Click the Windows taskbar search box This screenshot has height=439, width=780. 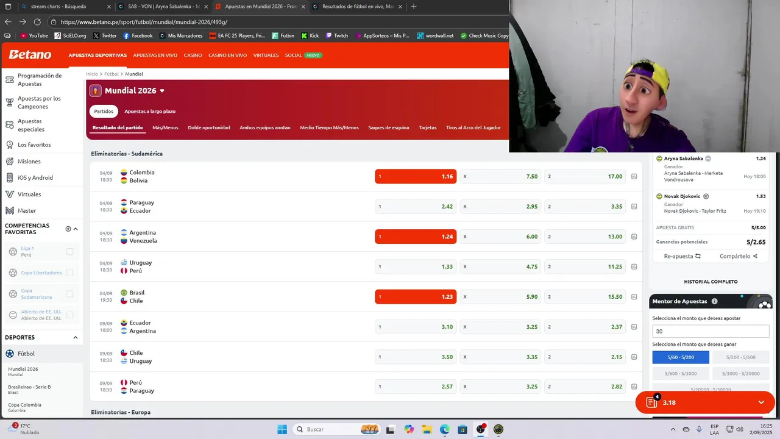point(337,429)
